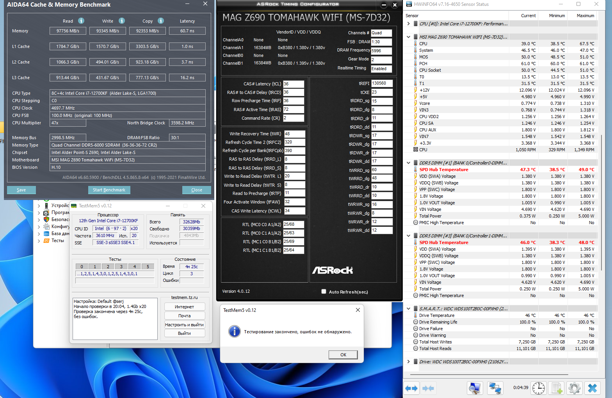
Task: Expand the CPU [#0] Intel Core i7-12700KF group
Action: coord(408,24)
